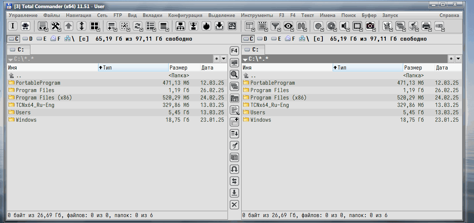
Task: Click the four-squares grid toolbar icon
Action: coord(95,26)
